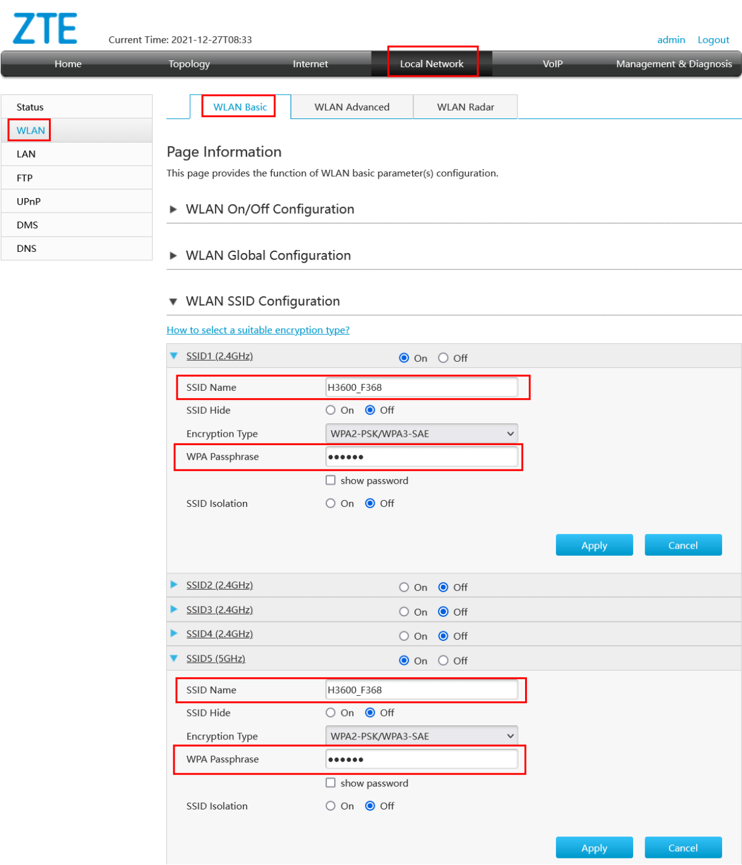
Task: Click Apply button for SSID1 settings
Action: 594,545
